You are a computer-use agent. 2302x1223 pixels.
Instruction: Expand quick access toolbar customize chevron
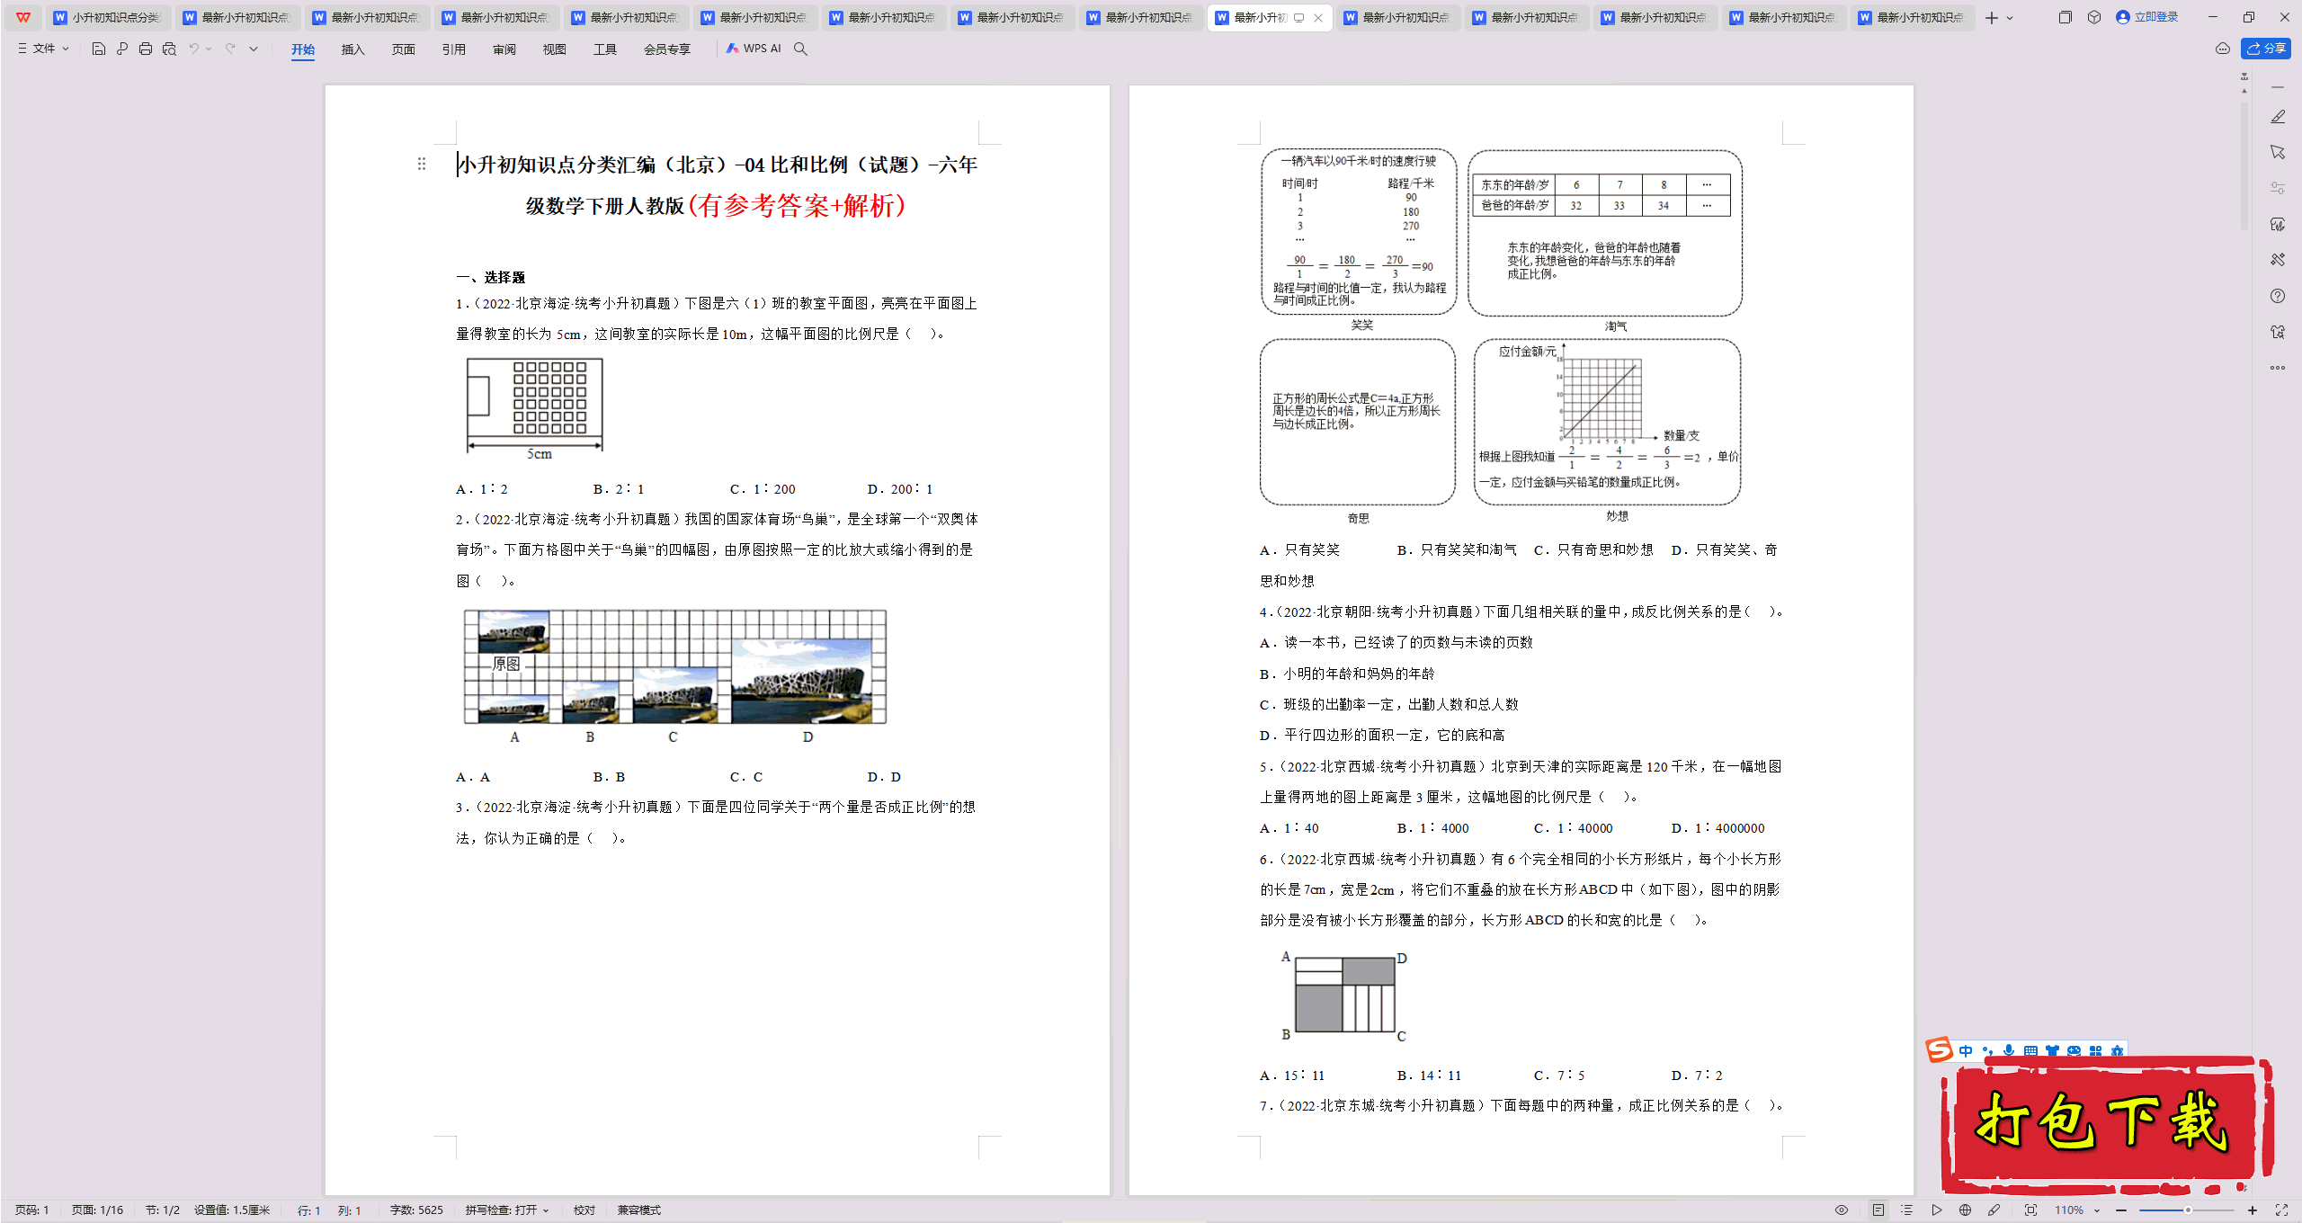pyautogui.click(x=254, y=49)
